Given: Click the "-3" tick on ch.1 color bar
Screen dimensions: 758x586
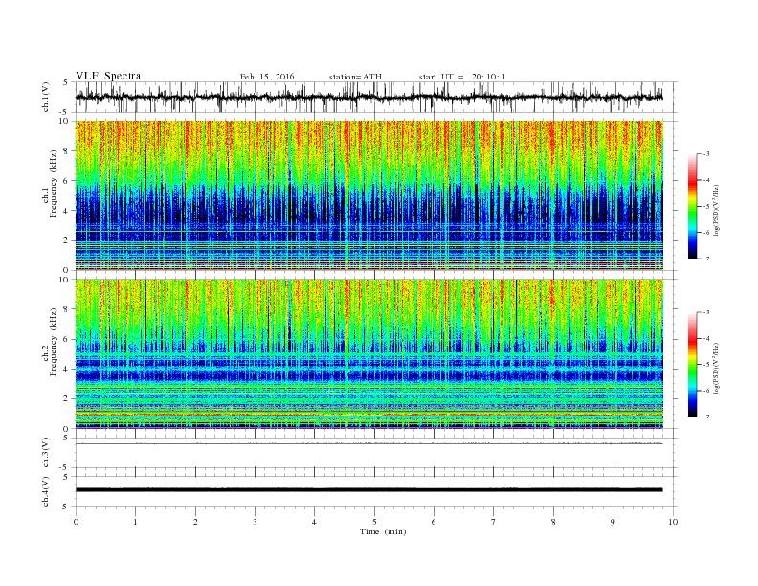Looking at the screenshot, I should tap(706, 154).
